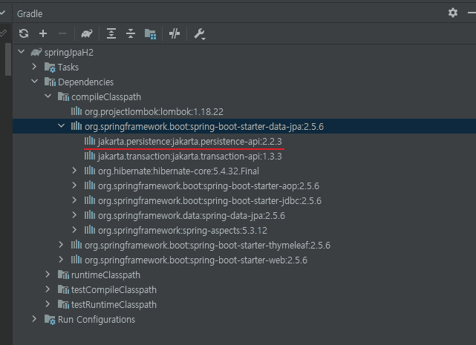The image size is (476, 345).
Task: Collapse the Dependencies node
Action: coord(35,82)
